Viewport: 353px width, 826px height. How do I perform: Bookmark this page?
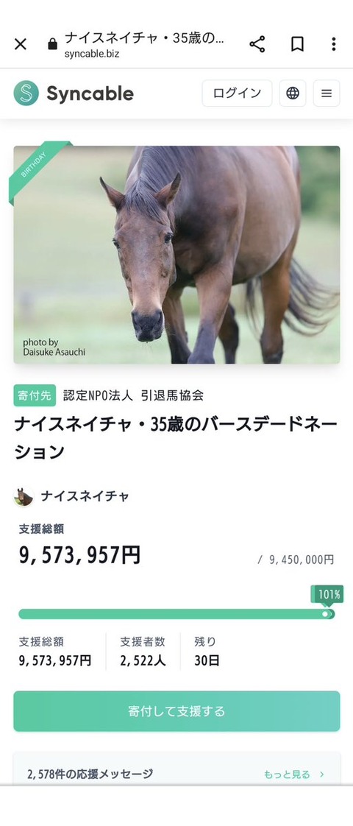(x=297, y=44)
